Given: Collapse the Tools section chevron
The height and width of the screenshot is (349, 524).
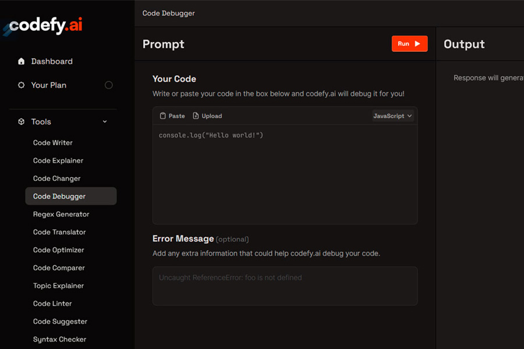Looking at the screenshot, I should click(x=105, y=122).
